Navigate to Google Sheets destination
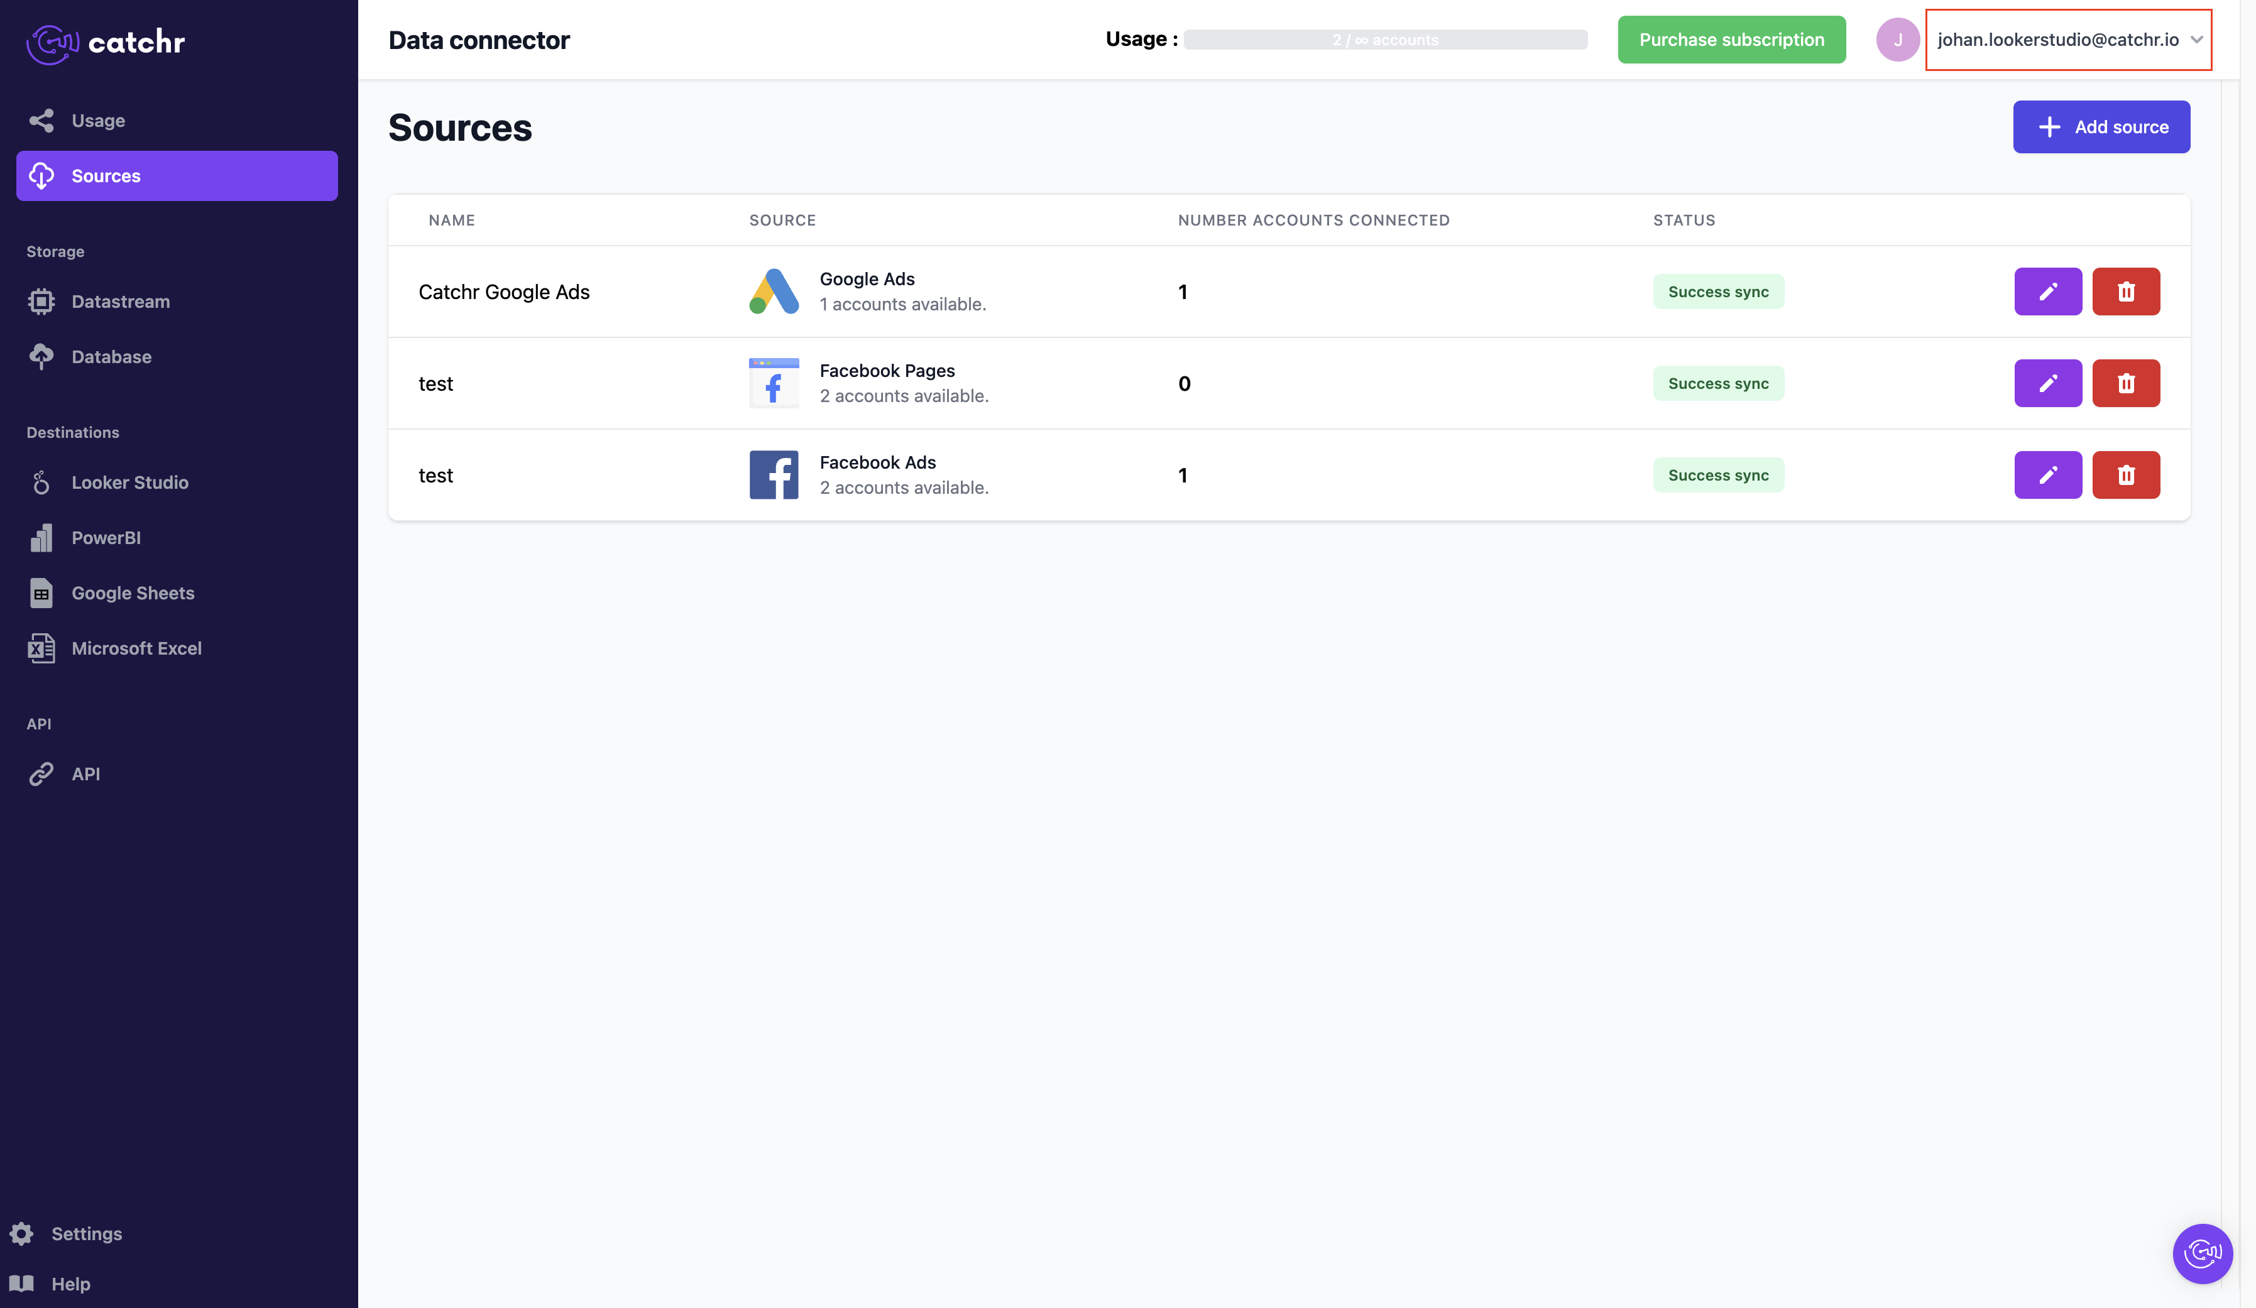 (133, 594)
